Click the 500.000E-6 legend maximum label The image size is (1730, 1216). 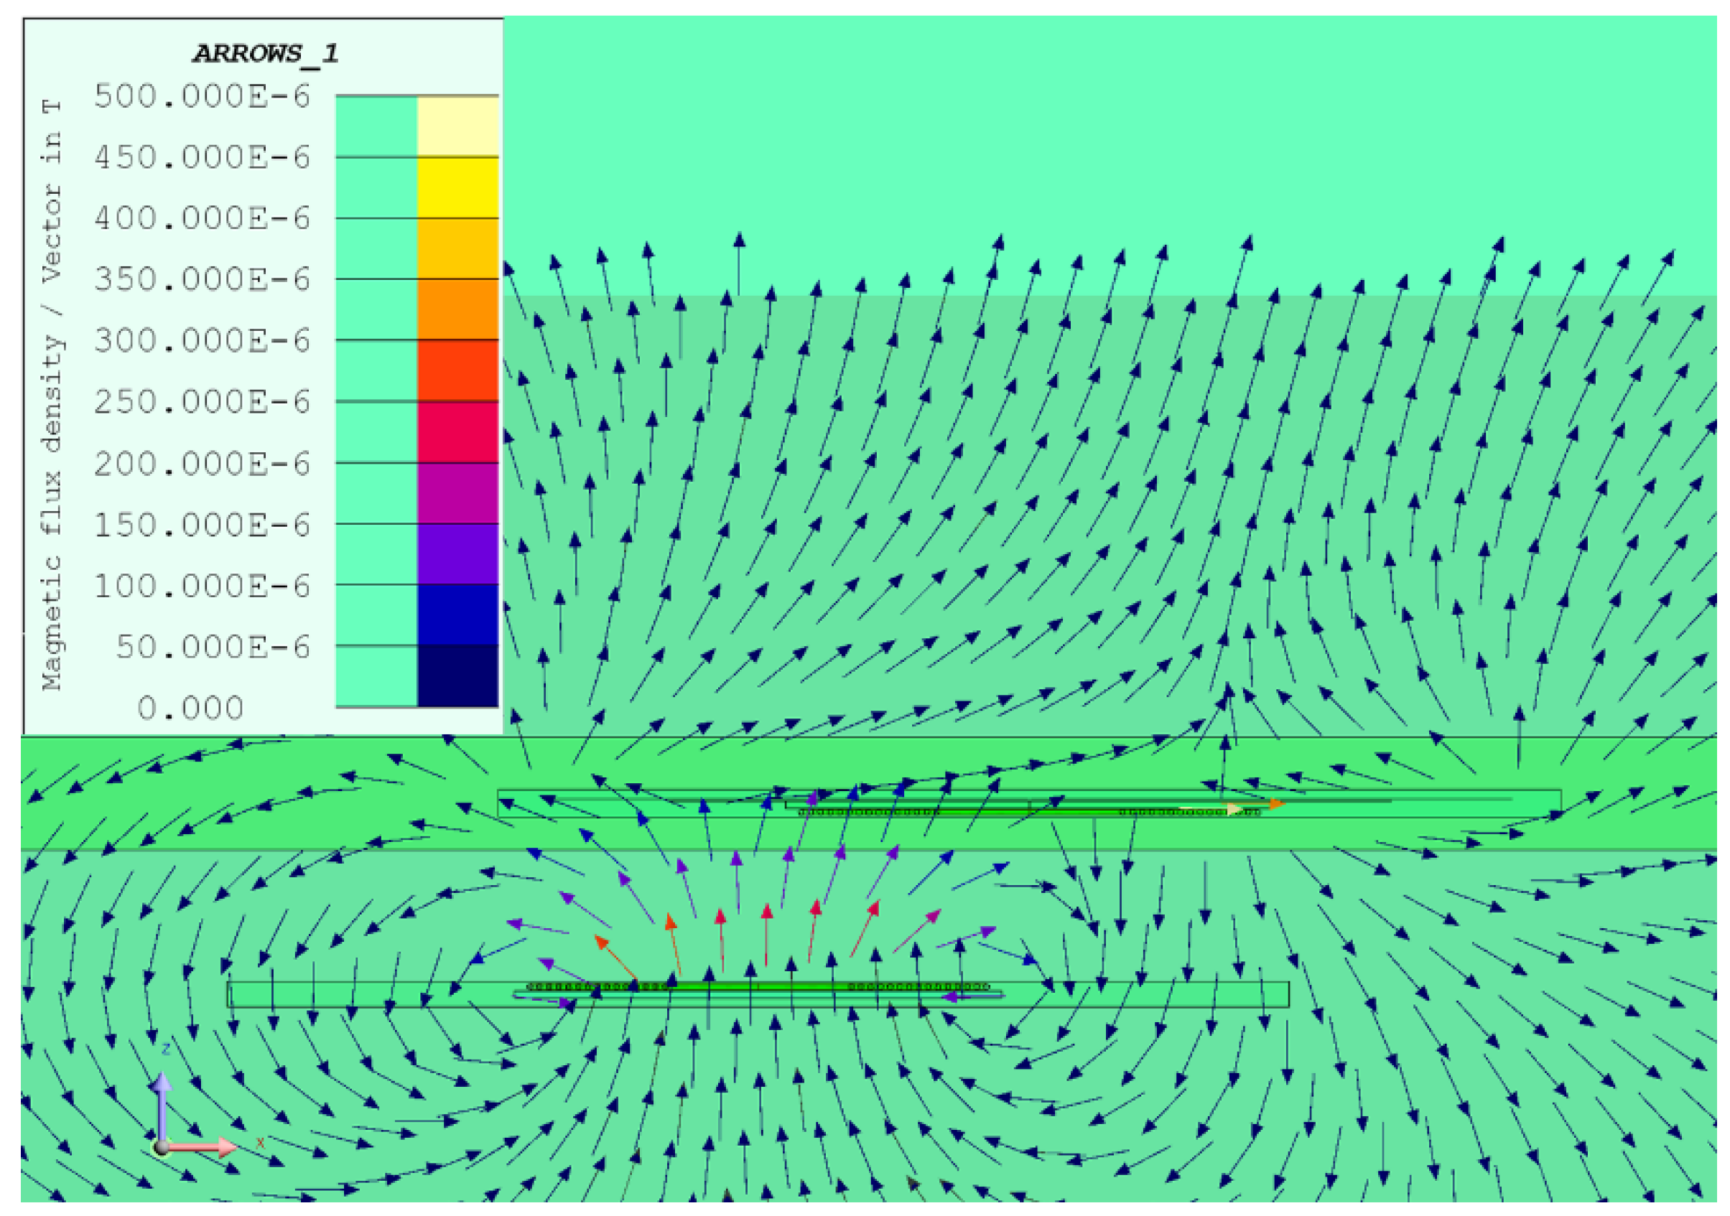tap(202, 96)
